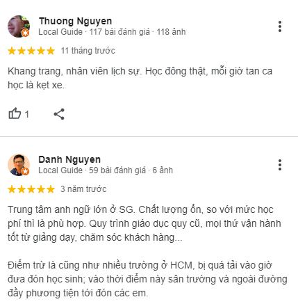Open Thuong Nguyen's profile picture
Screen dimensions: 298x304
click(19, 26)
